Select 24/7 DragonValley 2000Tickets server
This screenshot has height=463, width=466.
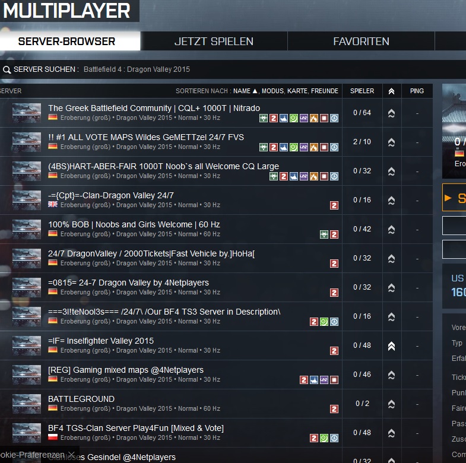(x=151, y=254)
